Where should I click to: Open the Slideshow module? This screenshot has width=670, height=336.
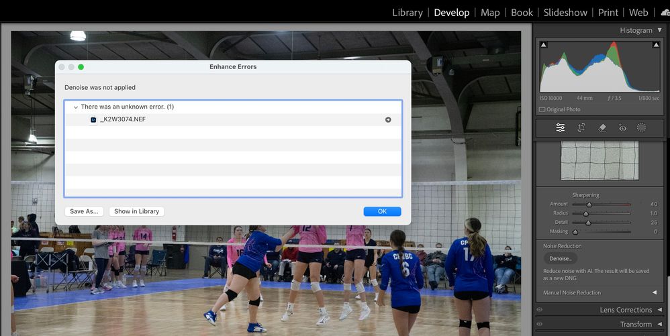(x=565, y=13)
